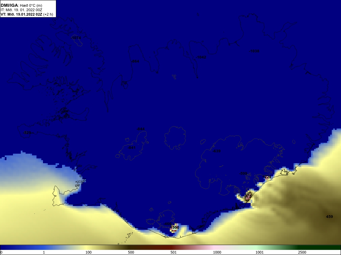Click the -1074 value in the Westfjords
Viewport: 341px width, 255px height.
pos(76,38)
